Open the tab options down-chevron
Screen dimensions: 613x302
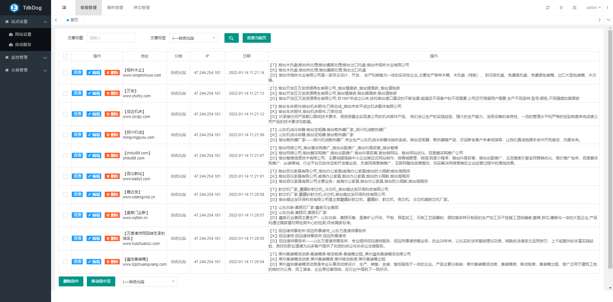(609, 20)
